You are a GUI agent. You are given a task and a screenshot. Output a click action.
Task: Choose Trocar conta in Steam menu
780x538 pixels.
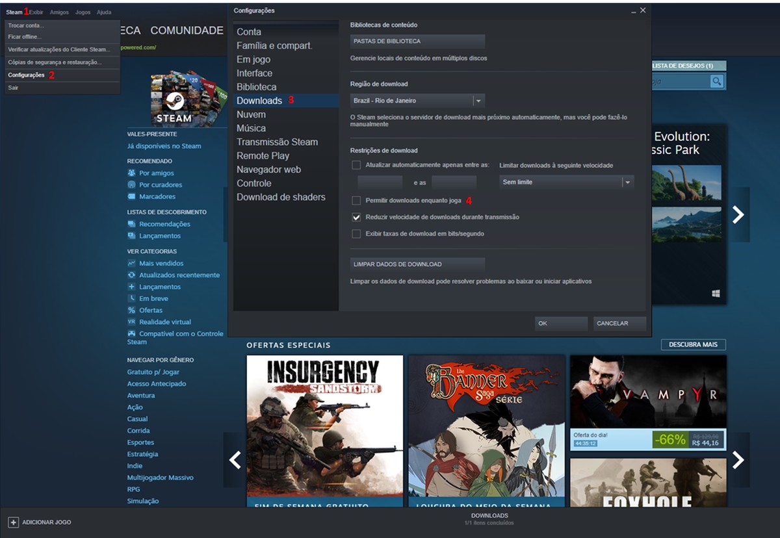coord(62,25)
